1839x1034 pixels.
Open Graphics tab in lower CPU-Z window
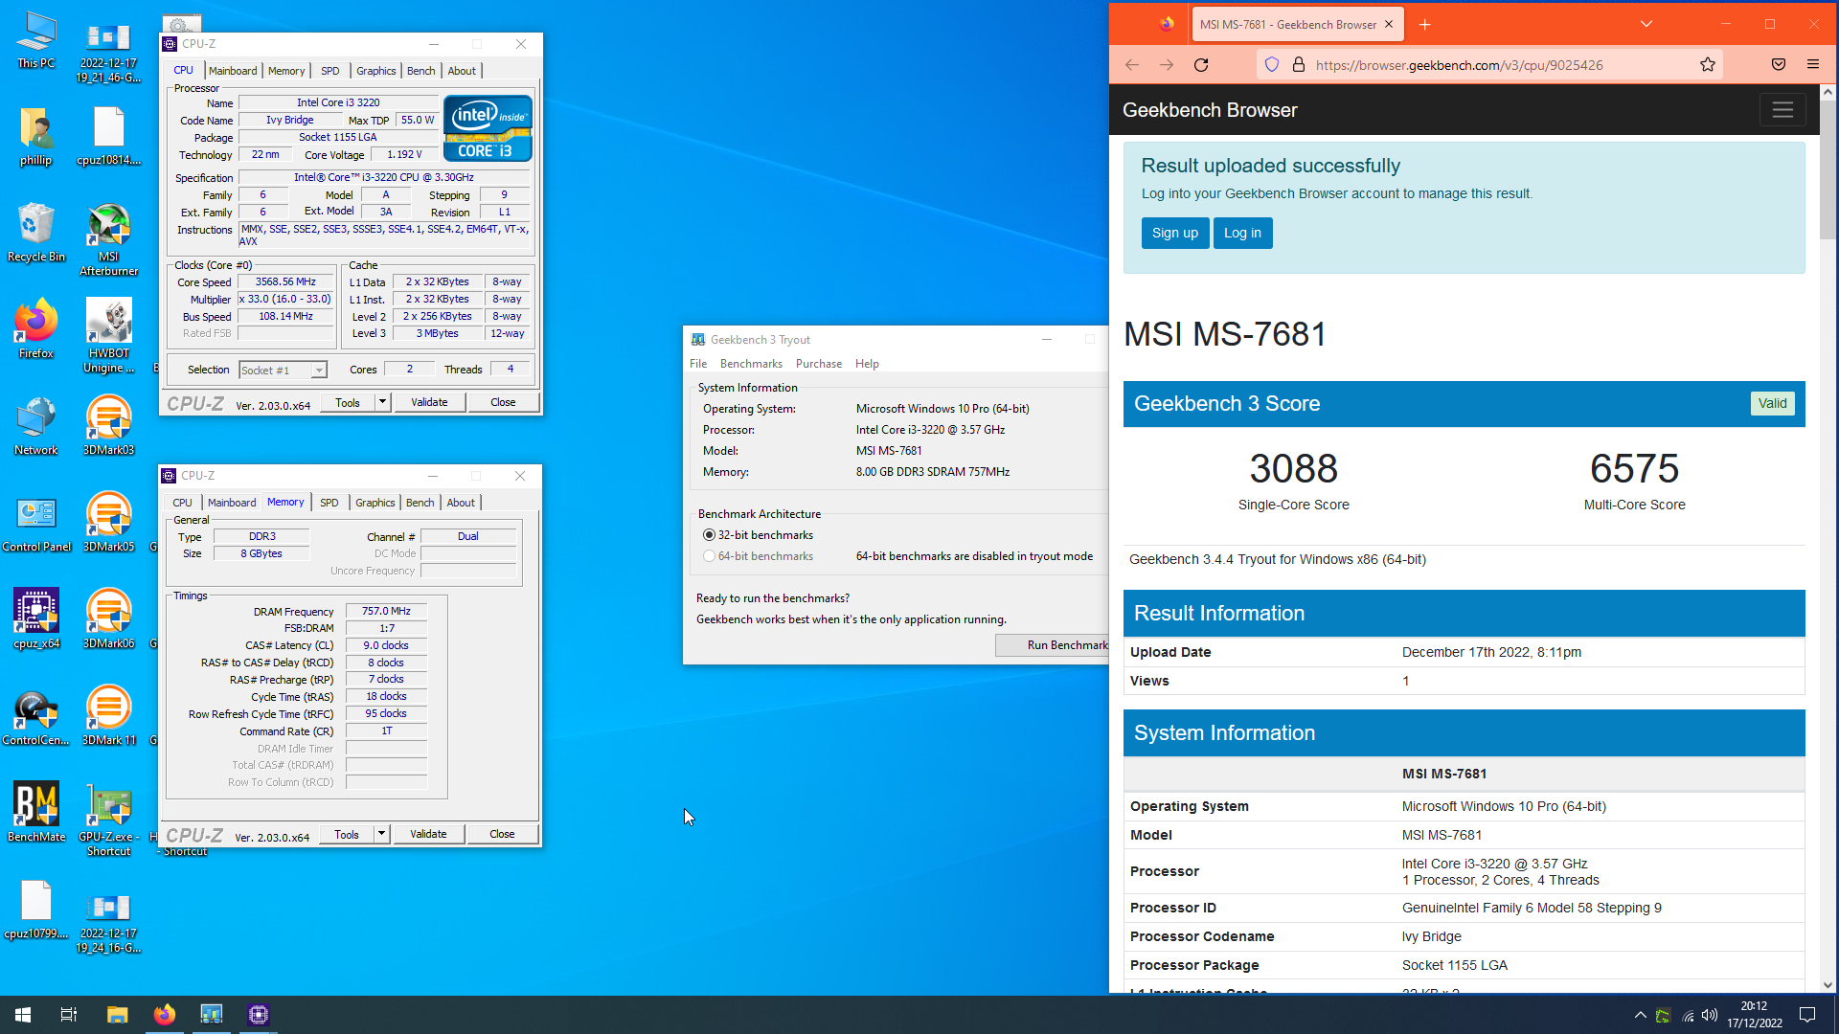(375, 503)
